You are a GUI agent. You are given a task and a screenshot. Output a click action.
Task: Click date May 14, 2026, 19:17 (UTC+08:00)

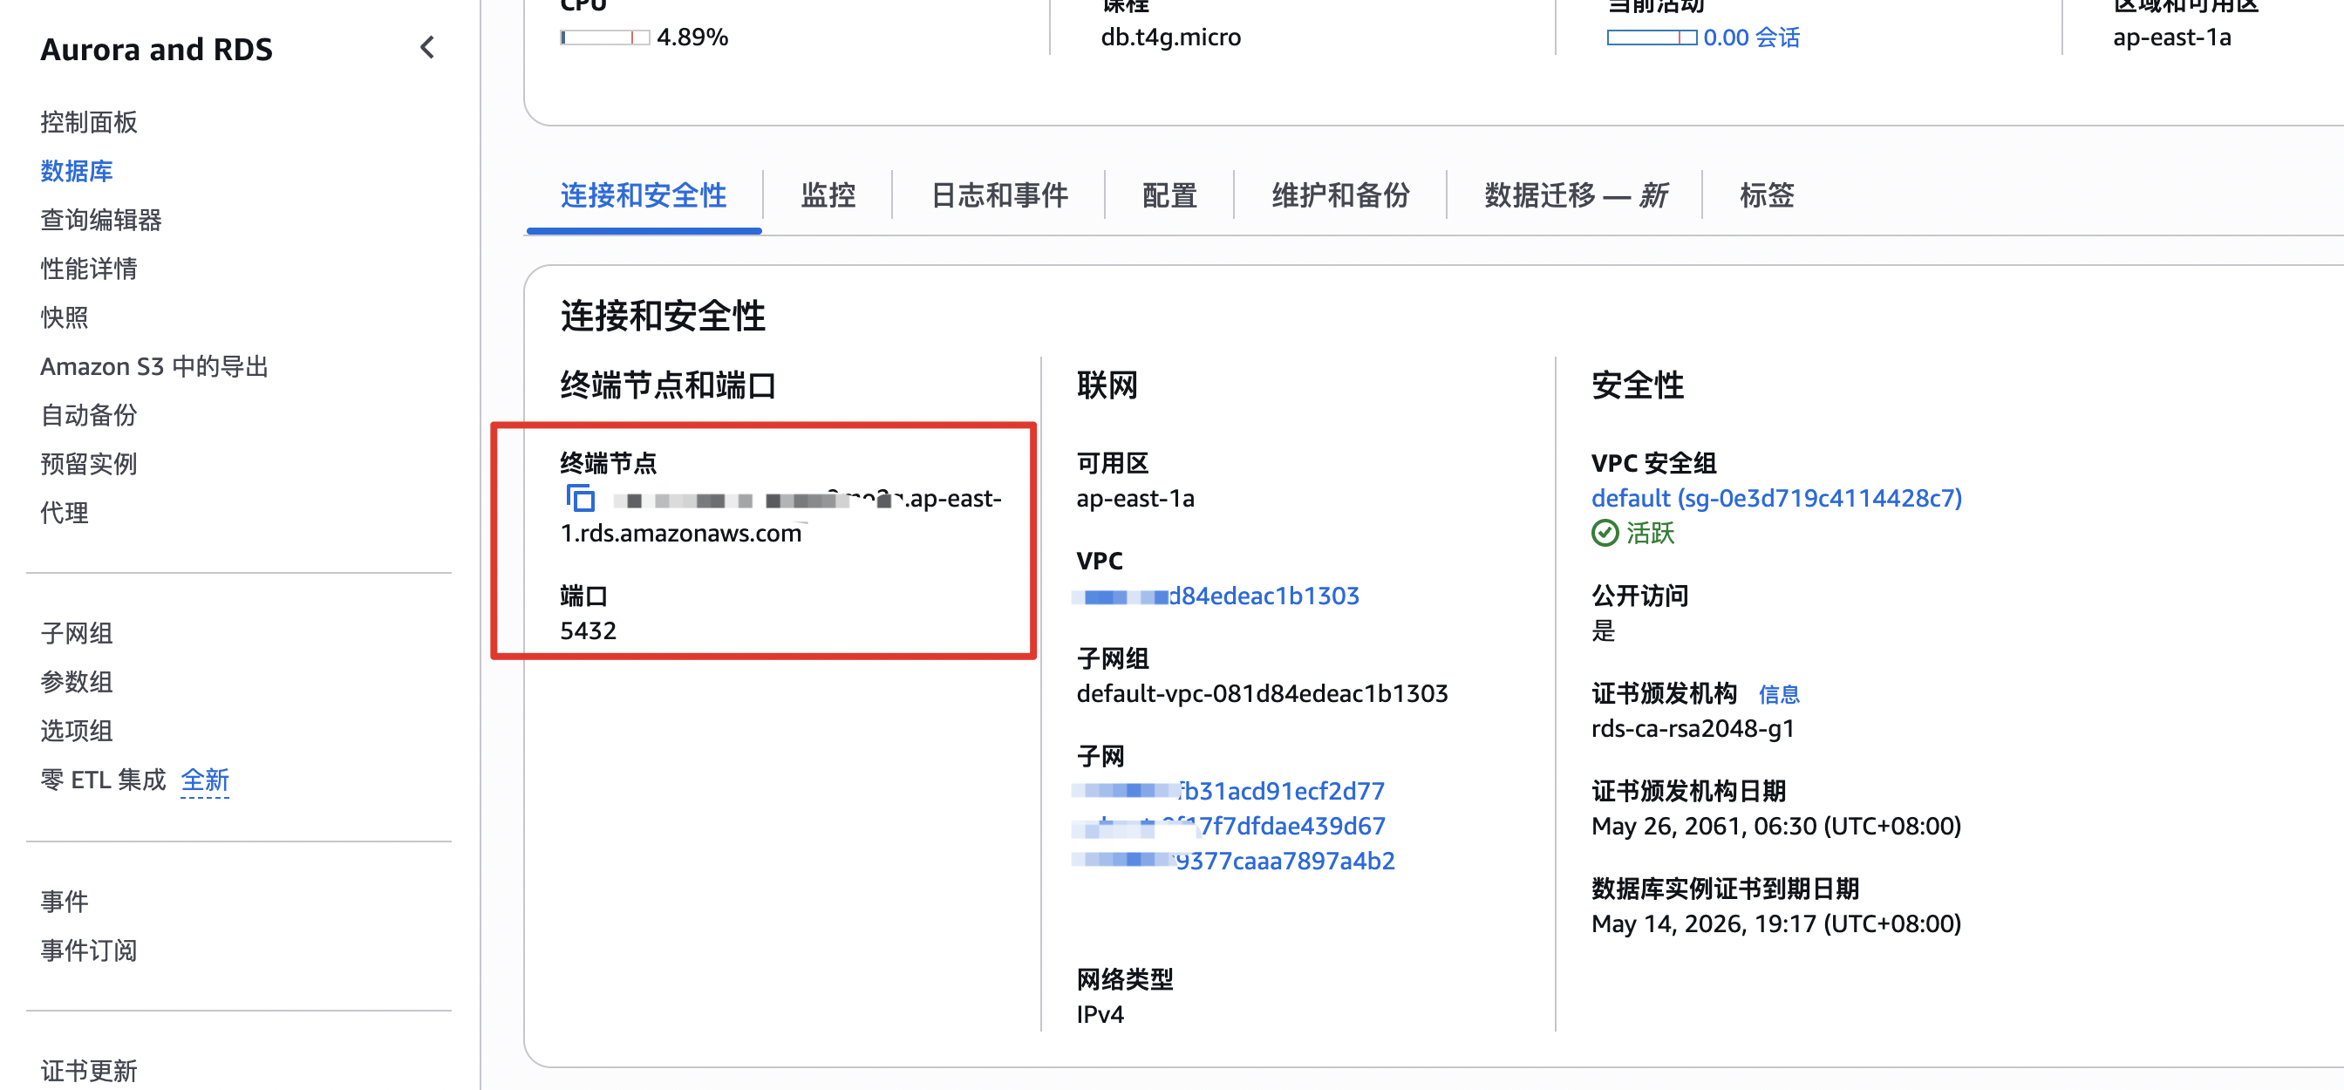(1775, 924)
